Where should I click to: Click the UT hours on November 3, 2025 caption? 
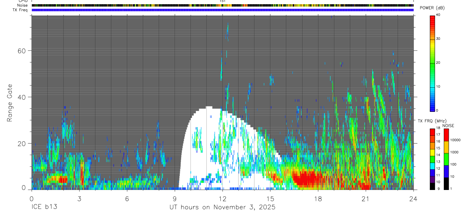tap(222, 207)
